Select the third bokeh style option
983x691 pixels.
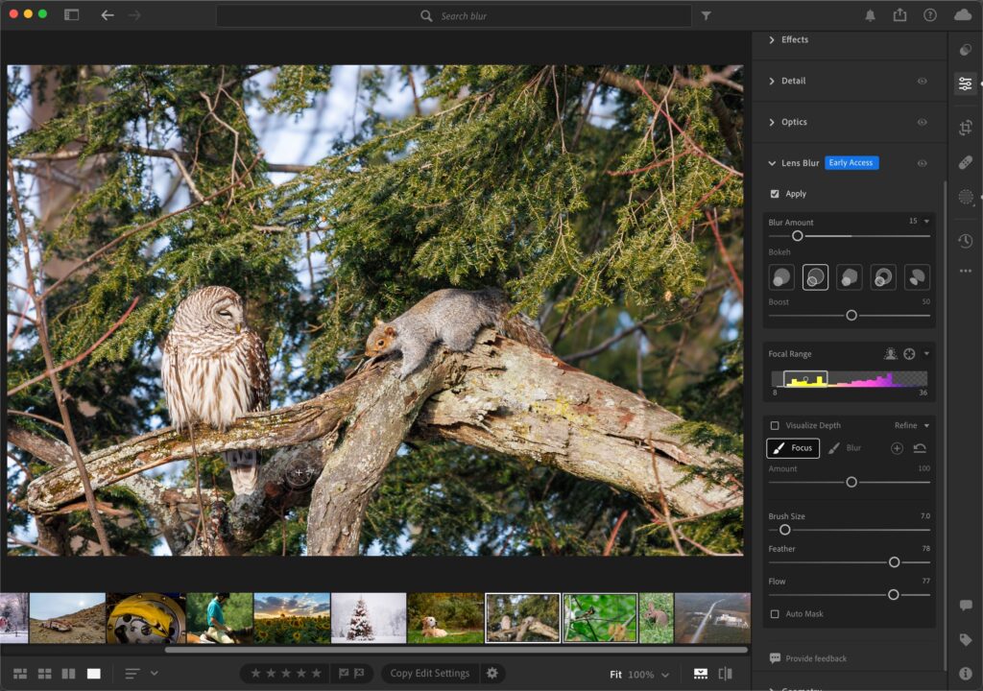point(849,277)
